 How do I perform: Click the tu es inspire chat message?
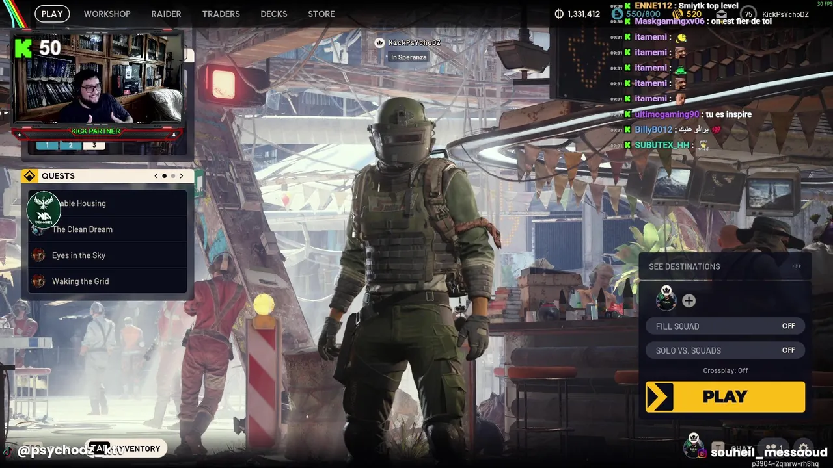[x=728, y=114]
